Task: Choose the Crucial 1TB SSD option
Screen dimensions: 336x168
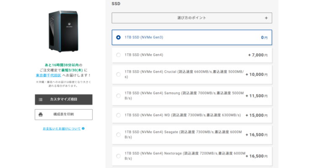Action: click(x=118, y=74)
